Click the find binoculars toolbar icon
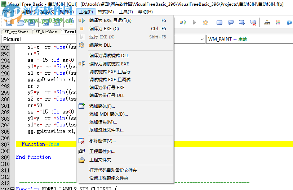The image size is (293, 190). (x=71, y=22)
